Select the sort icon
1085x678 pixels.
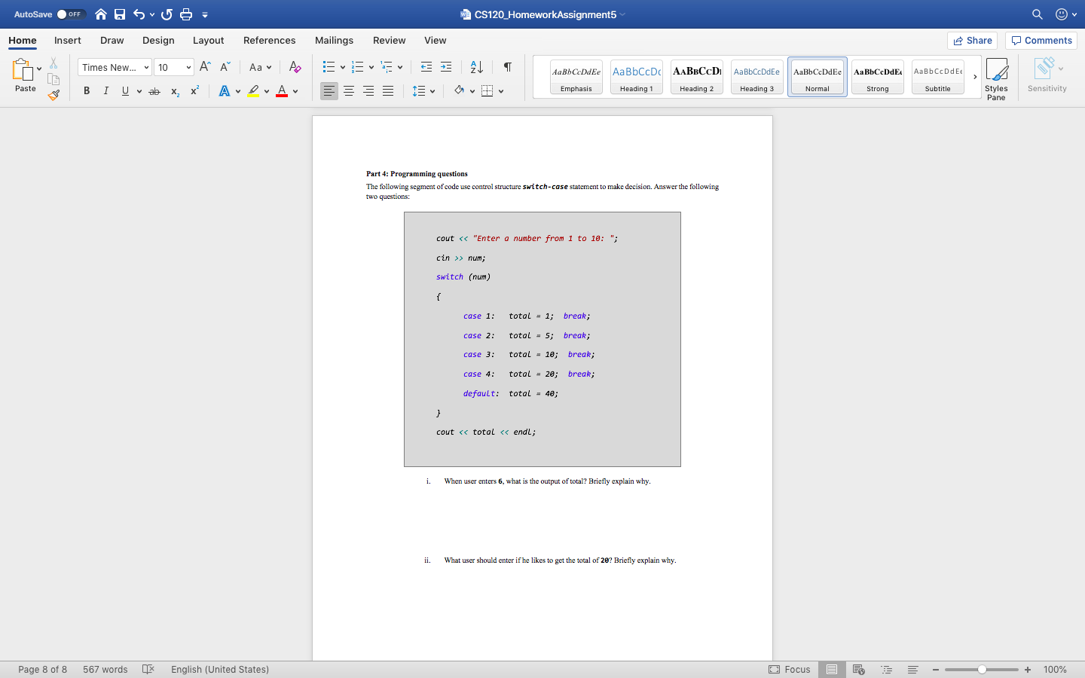point(475,67)
